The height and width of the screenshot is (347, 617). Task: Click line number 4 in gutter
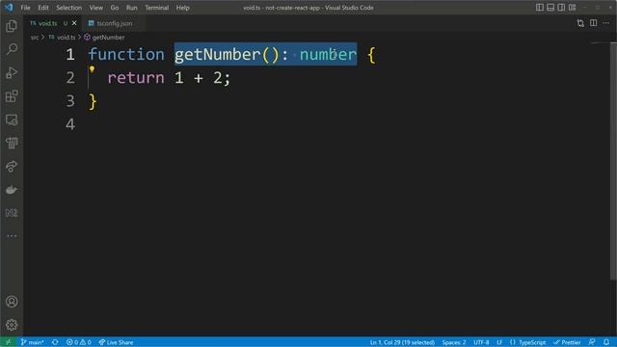pos(70,124)
